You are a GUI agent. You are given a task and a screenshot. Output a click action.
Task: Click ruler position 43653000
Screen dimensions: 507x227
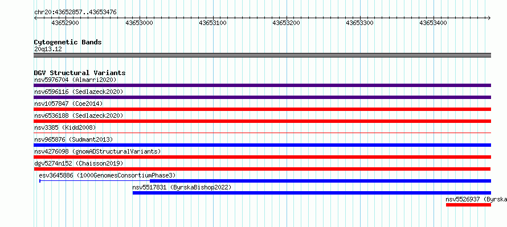click(140, 23)
